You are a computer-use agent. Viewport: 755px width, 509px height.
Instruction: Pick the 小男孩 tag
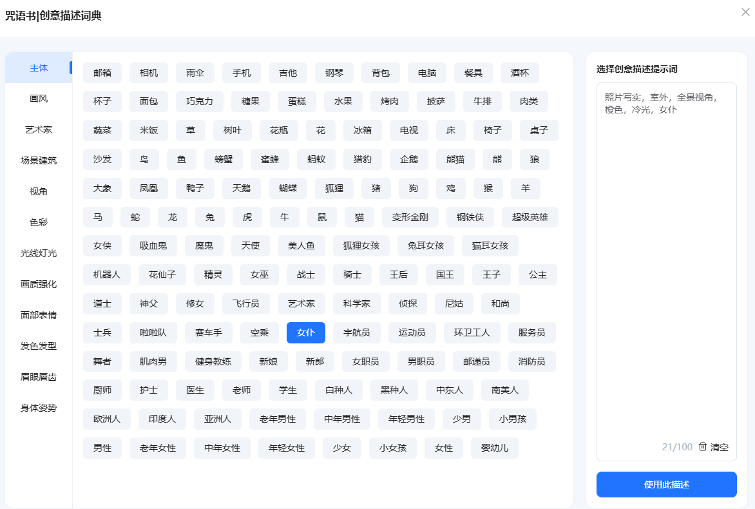tap(513, 419)
